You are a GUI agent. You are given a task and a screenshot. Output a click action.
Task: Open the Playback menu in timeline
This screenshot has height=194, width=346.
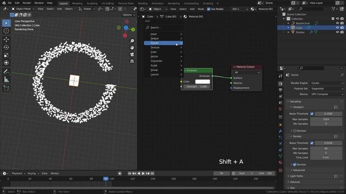click(x=18, y=174)
